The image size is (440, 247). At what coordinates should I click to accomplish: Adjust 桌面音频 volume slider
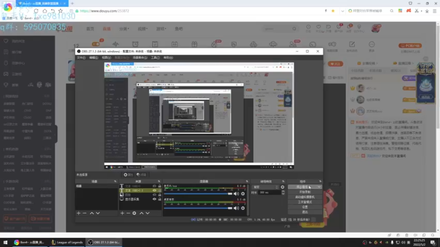point(198,208)
